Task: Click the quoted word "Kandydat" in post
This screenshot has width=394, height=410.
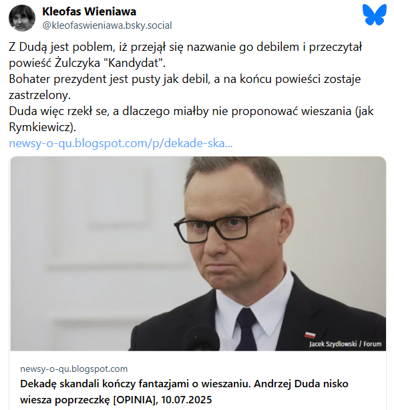Action: (x=134, y=63)
